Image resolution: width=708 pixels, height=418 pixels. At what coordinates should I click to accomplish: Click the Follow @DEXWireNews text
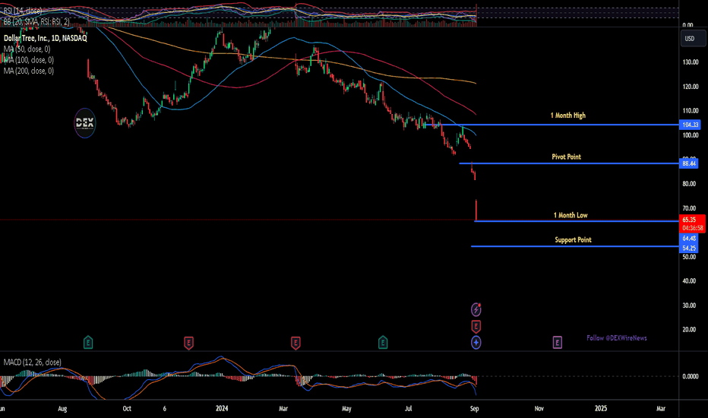(617, 338)
